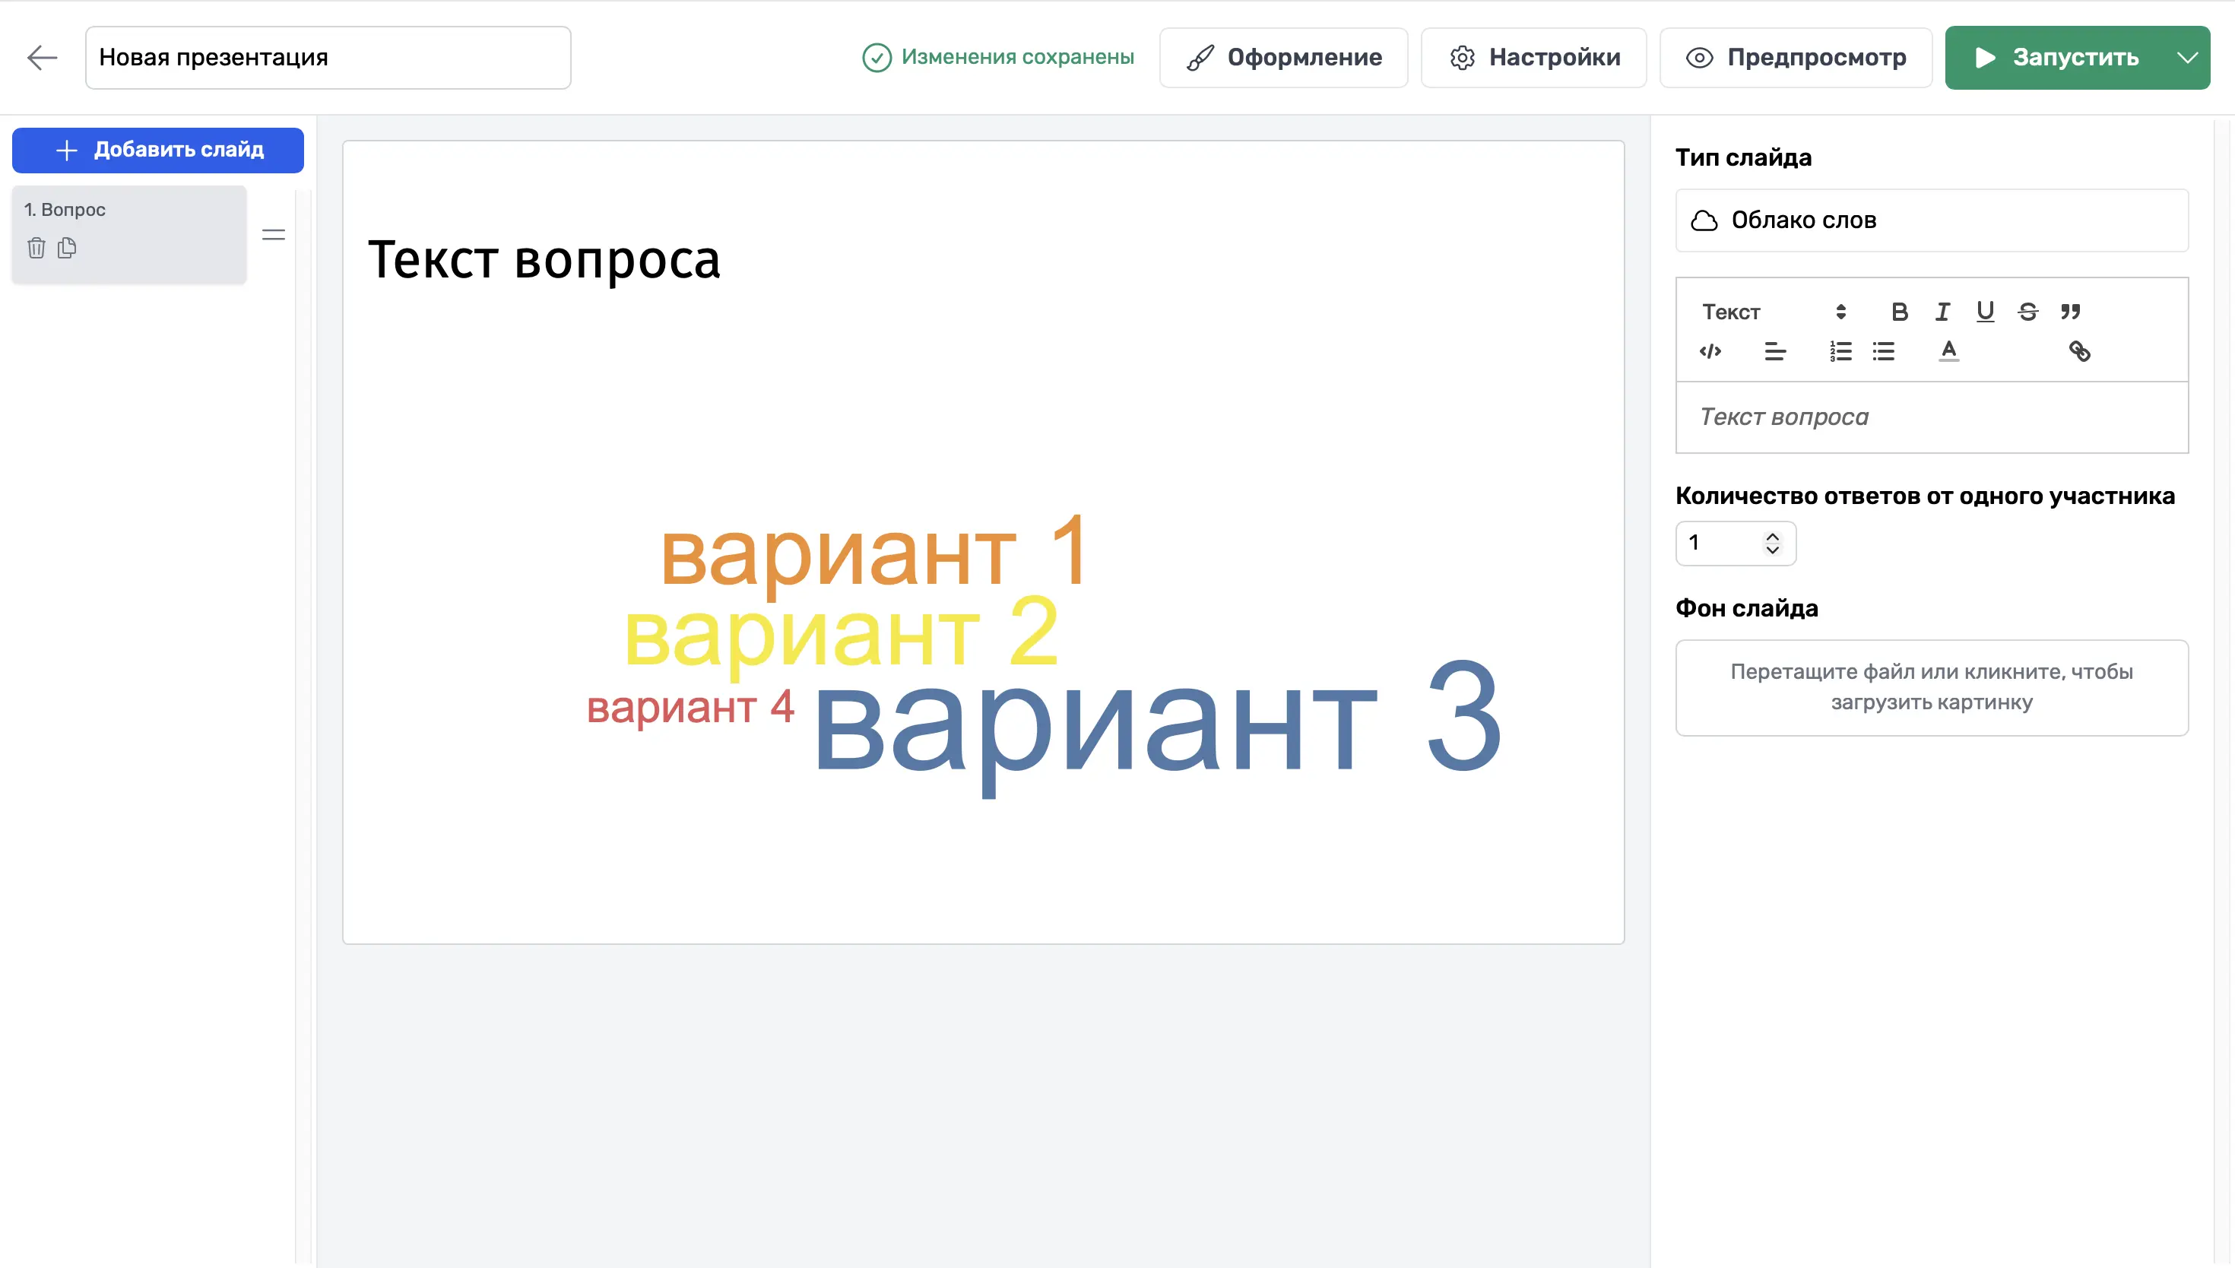The width and height of the screenshot is (2235, 1268).
Task: Click the cloud icon in slide type
Action: pyautogui.click(x=1704, y=220)
